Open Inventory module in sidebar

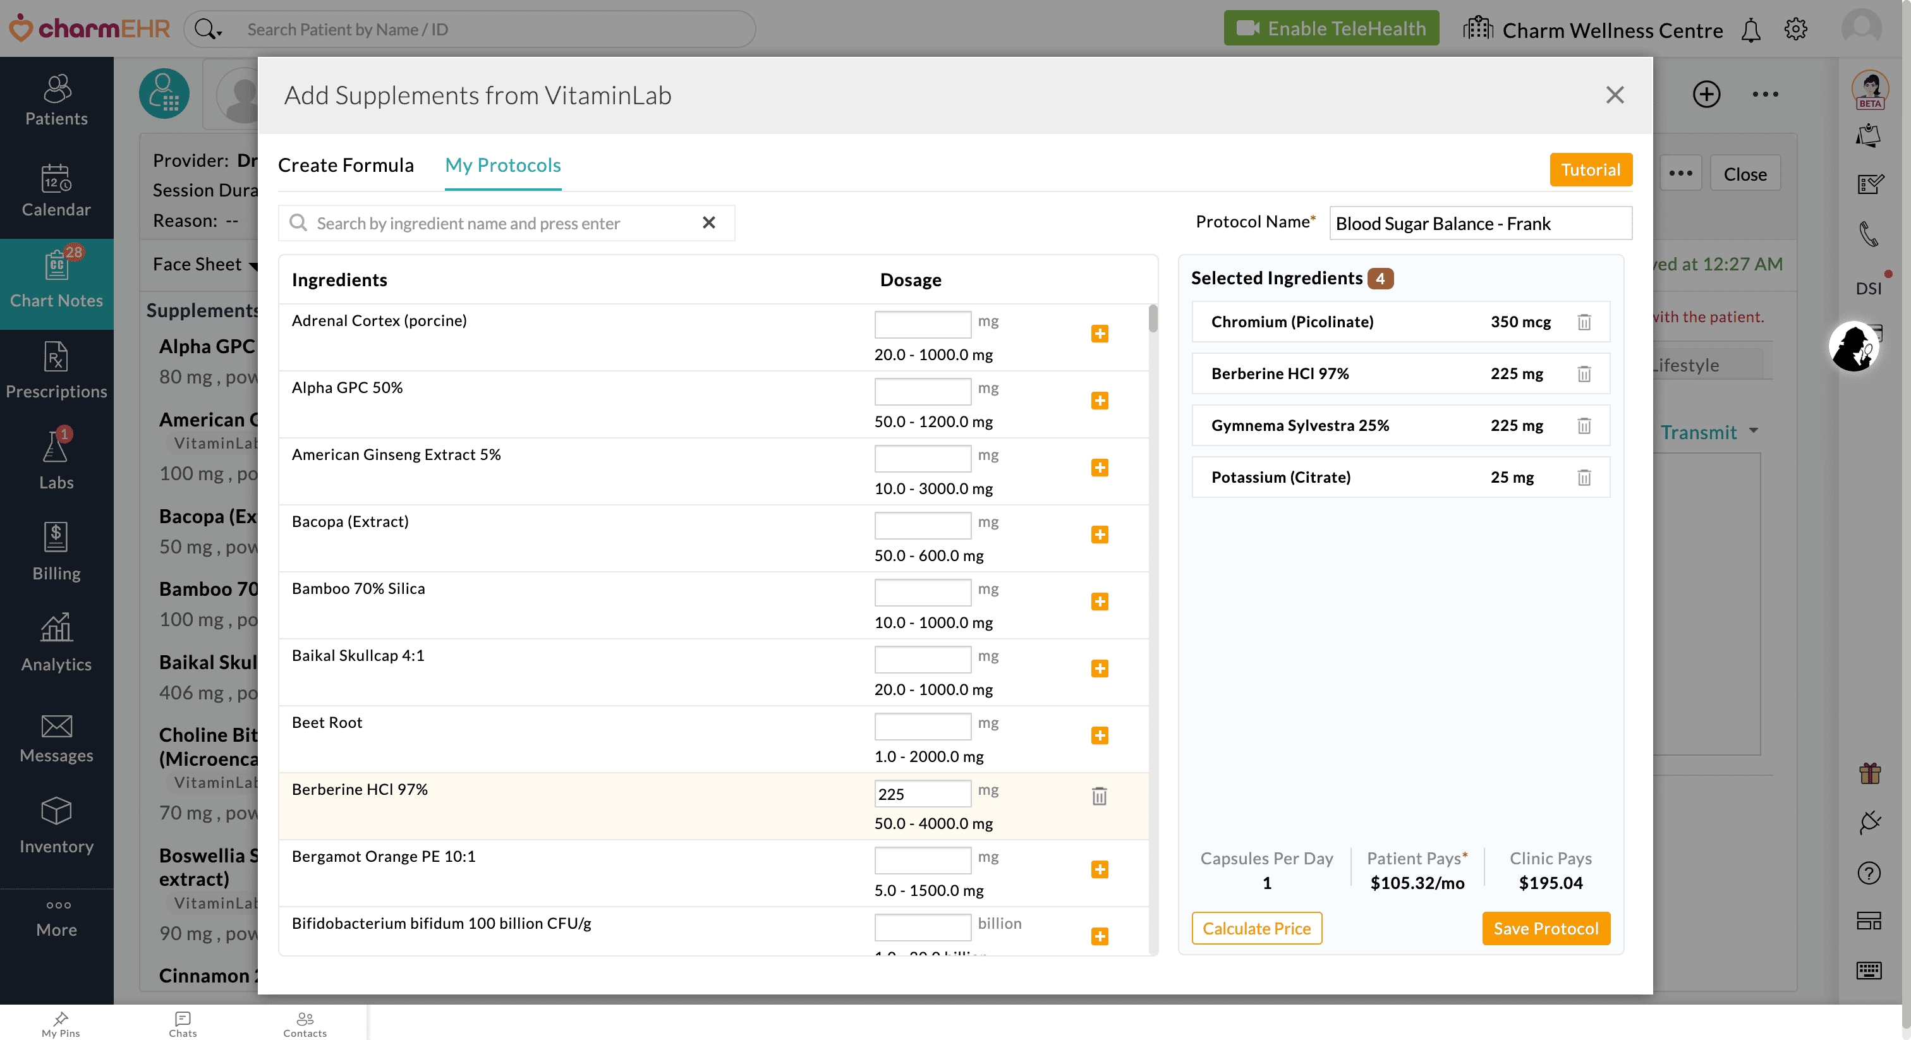click(56, 825)
